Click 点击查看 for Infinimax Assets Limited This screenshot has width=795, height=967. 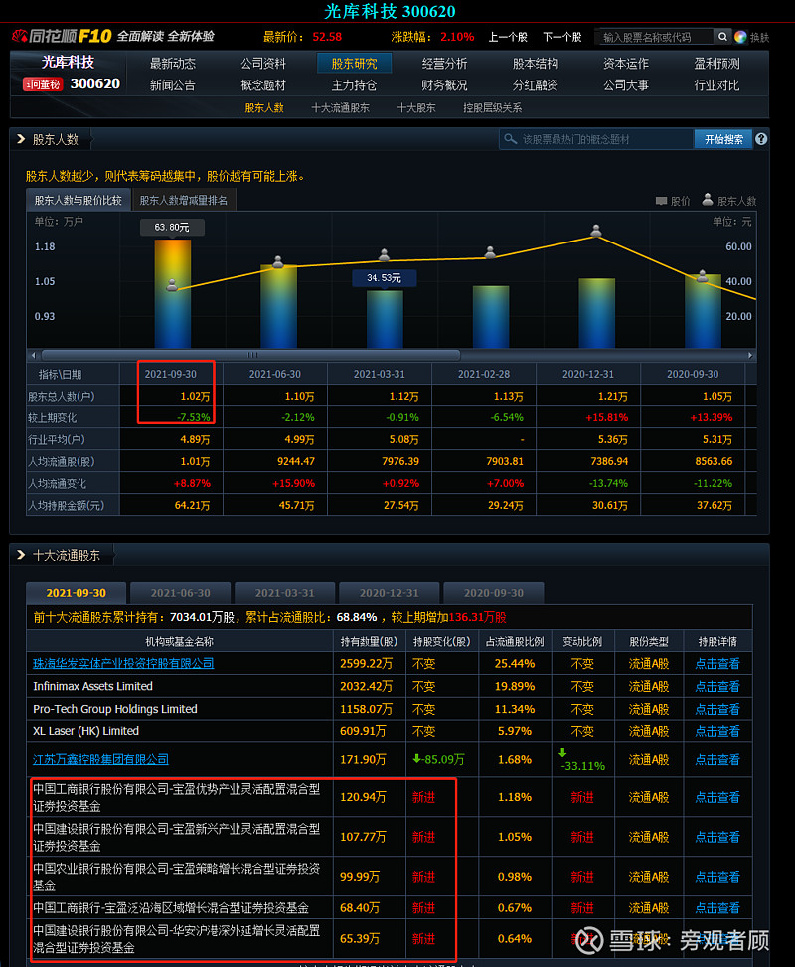[717, 686]
